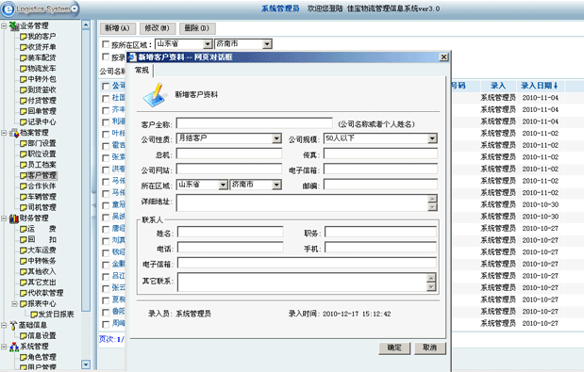The height and width of the screenshot is (372, 584).
Task: Click the 录入 column header
Action: click(x=498, y=86)
